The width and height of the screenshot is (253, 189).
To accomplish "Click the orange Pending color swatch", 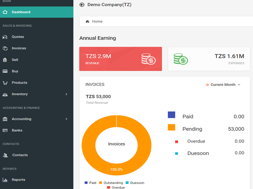I will [x=171, y=127].
